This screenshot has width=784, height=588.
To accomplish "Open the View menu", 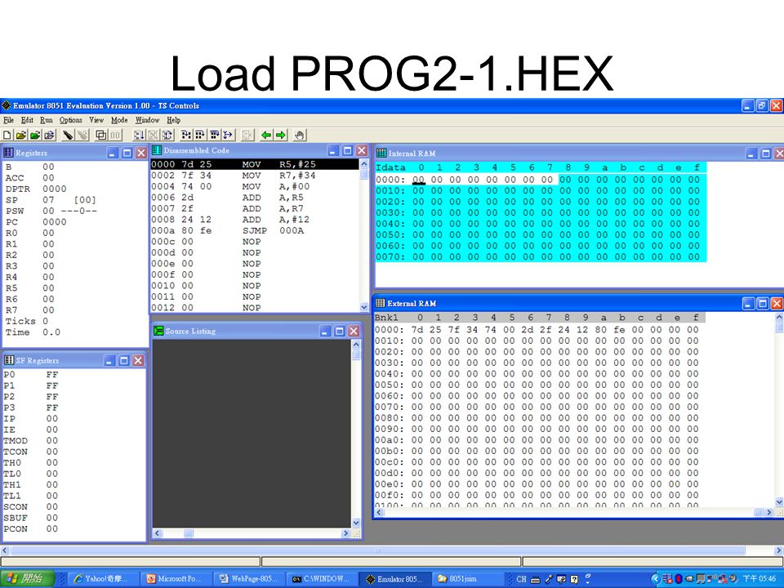I will pyautogui.click(x=96, y=120).
